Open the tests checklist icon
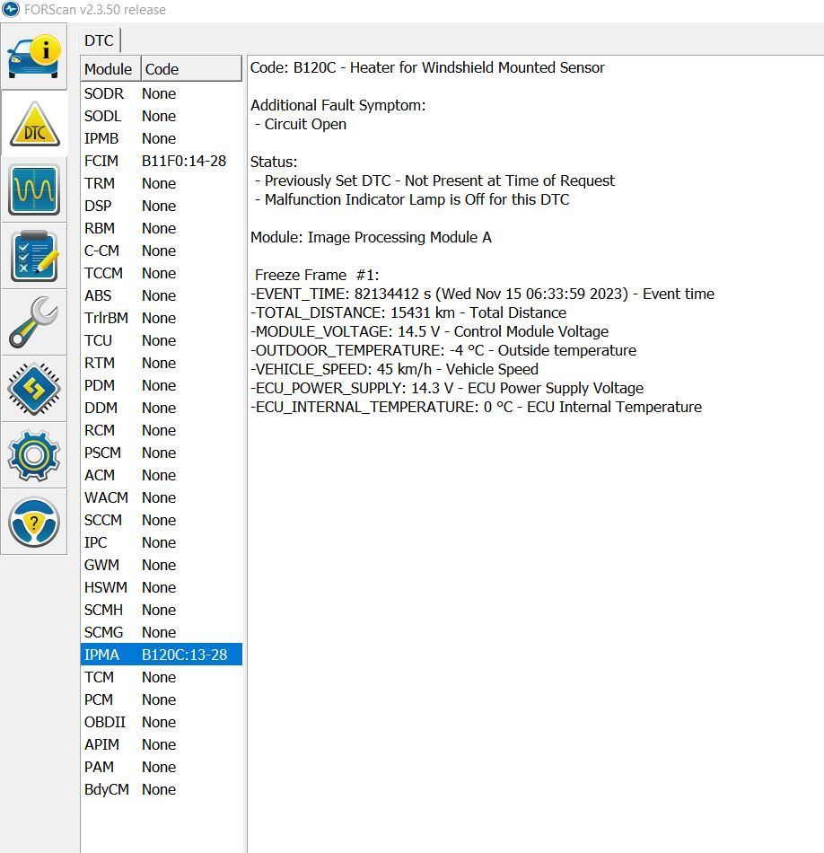The height and width of the screenshot is (853, 824). coord(34,256)
